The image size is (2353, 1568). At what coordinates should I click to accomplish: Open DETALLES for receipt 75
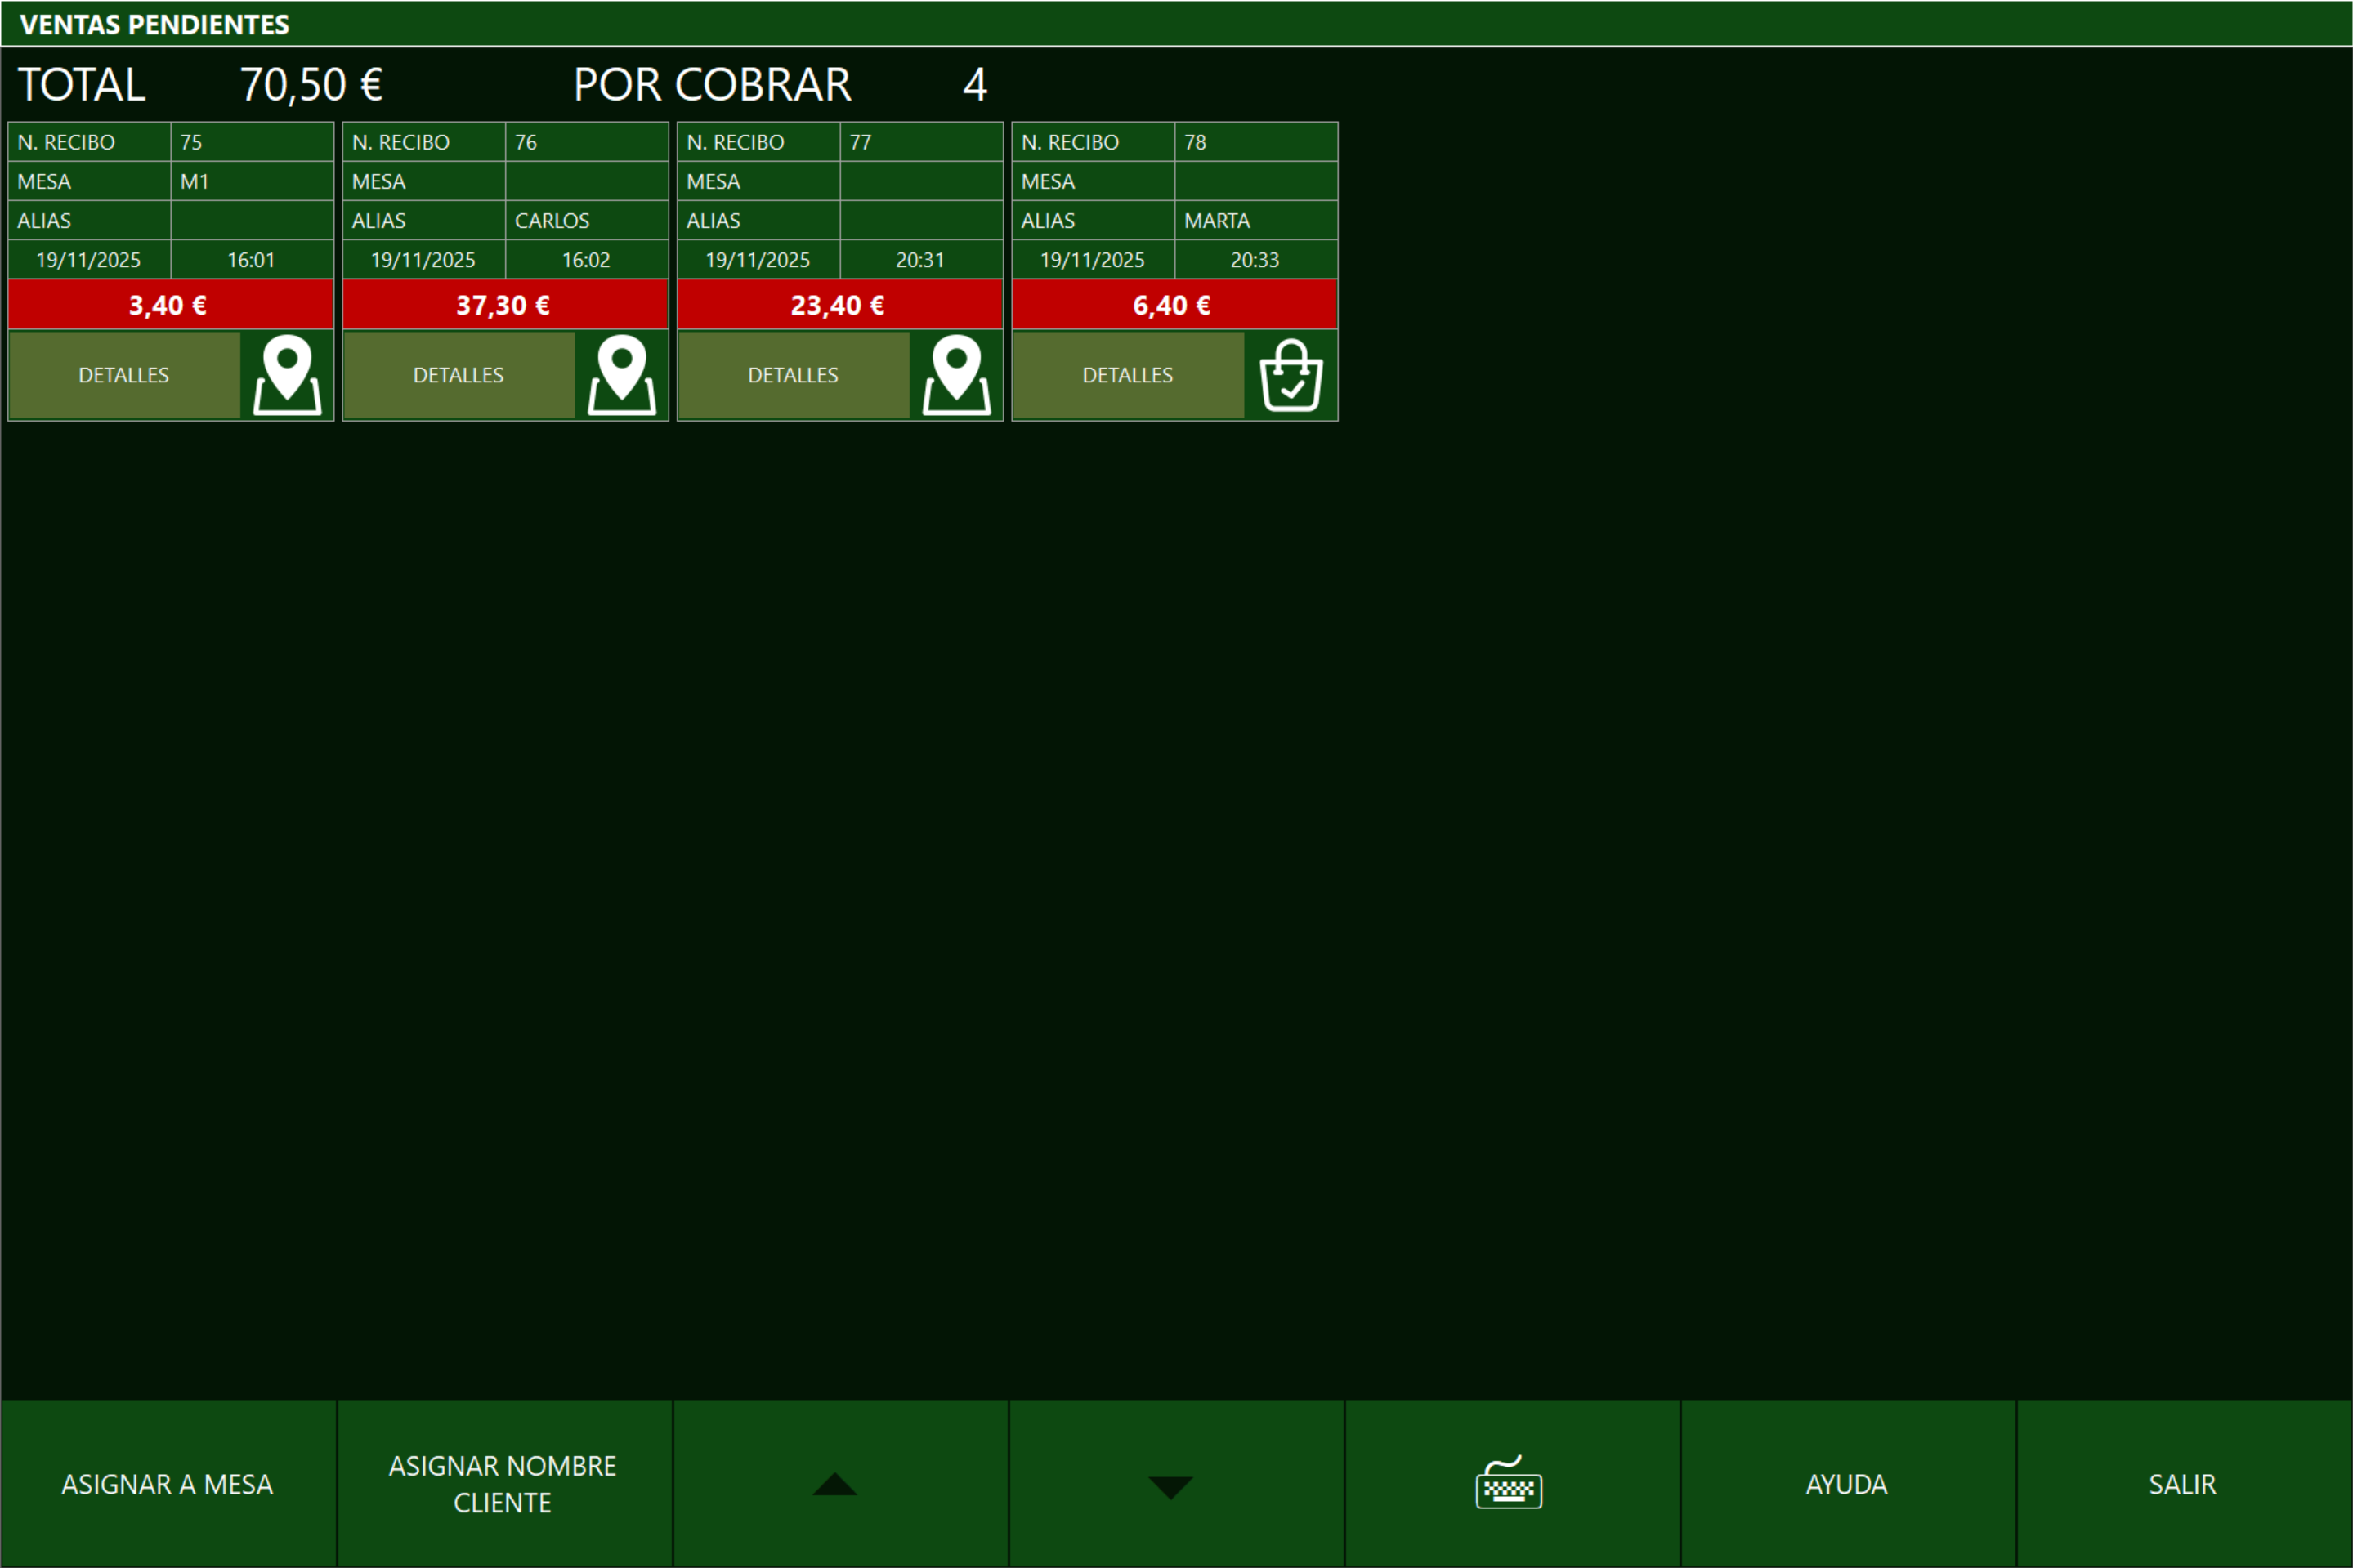point(124,375)
